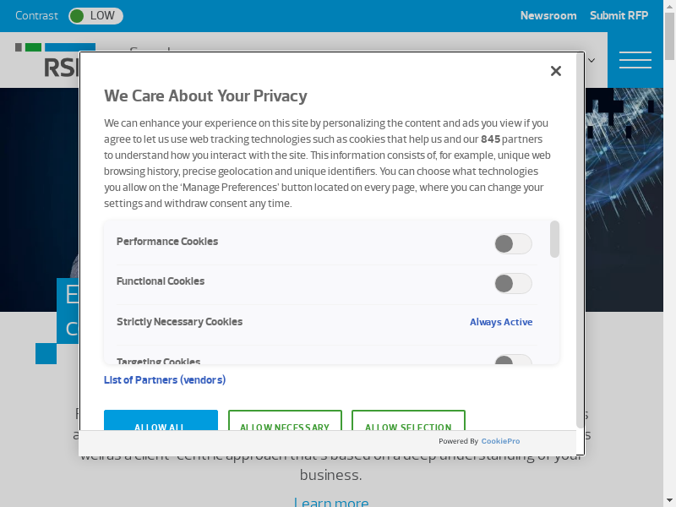This screenshot has width=676, height=507.
Task: Open List of Partners (vendors) link
Action: 165,380
